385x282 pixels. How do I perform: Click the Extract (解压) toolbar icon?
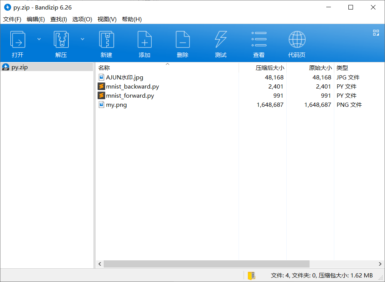point(61,40)
